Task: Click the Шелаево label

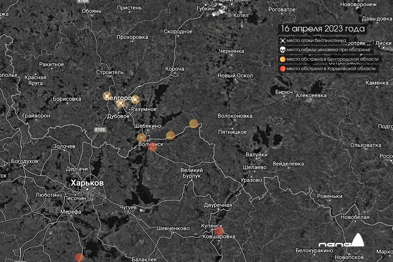Action: 254,167
